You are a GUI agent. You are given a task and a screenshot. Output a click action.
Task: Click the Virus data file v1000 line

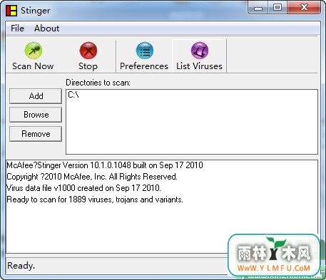pyautogui.click(x=83, y=188)
